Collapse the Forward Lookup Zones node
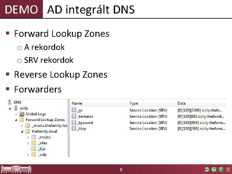Screen dimensions: 232x174 coord(16,120)
